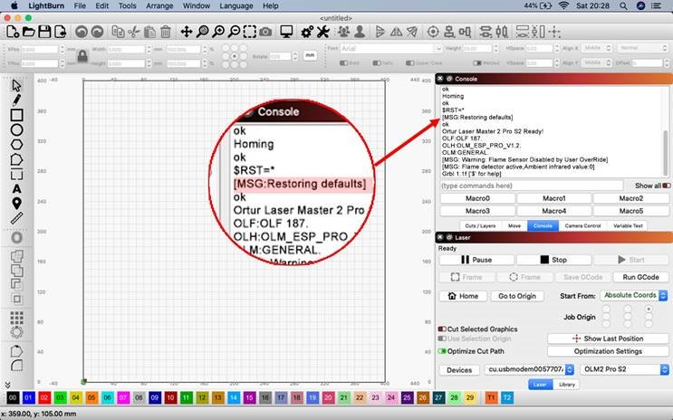Choose the Select arrow tool

click(x=16, y=86)
